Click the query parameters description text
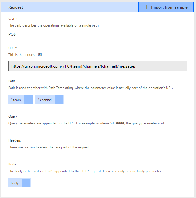 pos(86,123)
